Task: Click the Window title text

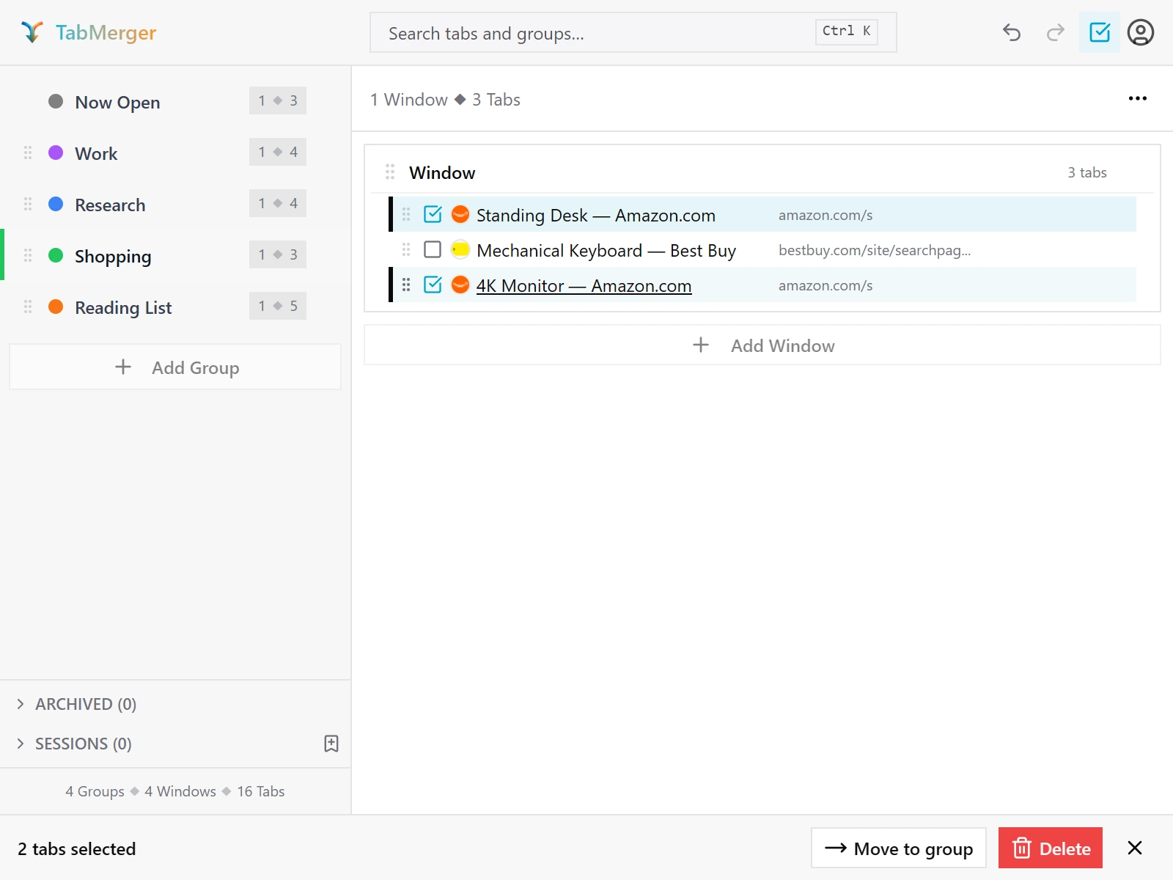Action: click(x=442, y=172)
